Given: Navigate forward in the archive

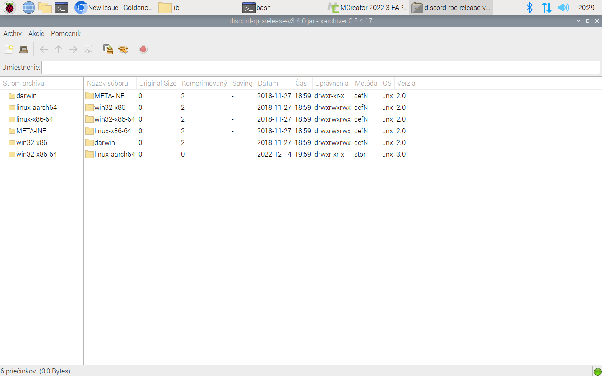Looking at the screenshot, I should [x=73, y=49].
